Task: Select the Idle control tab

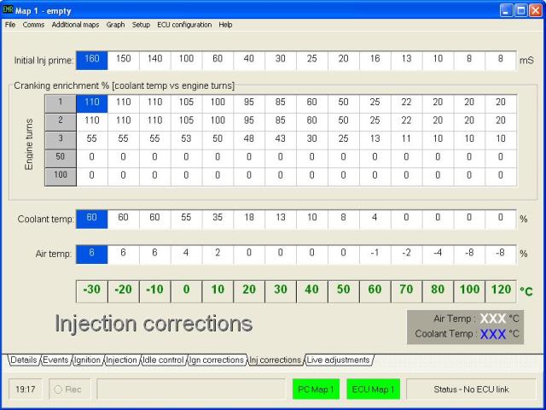Action: [x=162, y=360]
